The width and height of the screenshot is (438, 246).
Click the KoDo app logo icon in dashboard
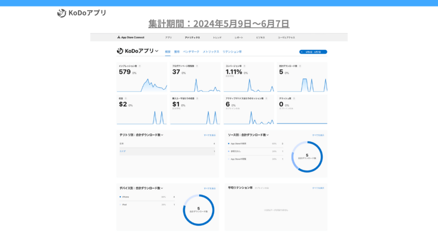[x=120, y=51]
